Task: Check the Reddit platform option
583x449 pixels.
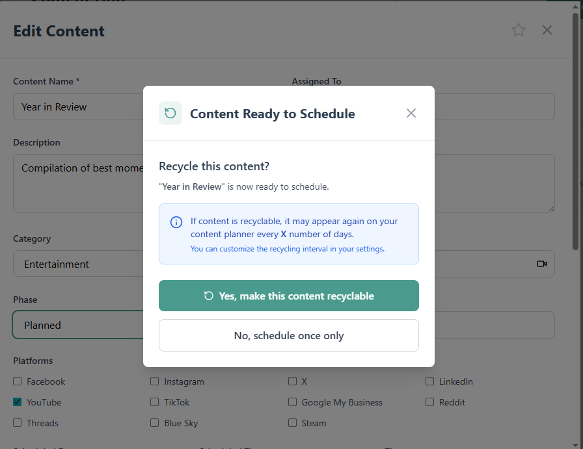Action: (430, 402)
